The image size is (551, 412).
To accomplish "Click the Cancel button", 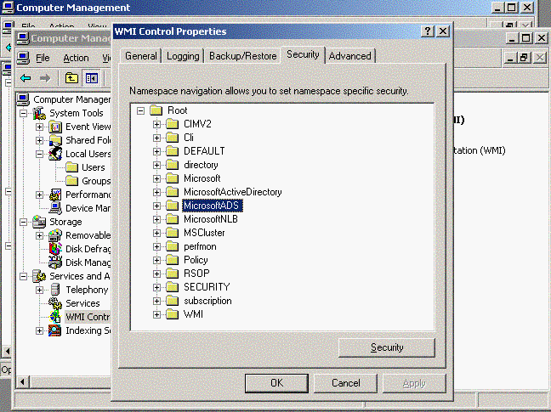I will click(x=345, y=383).
